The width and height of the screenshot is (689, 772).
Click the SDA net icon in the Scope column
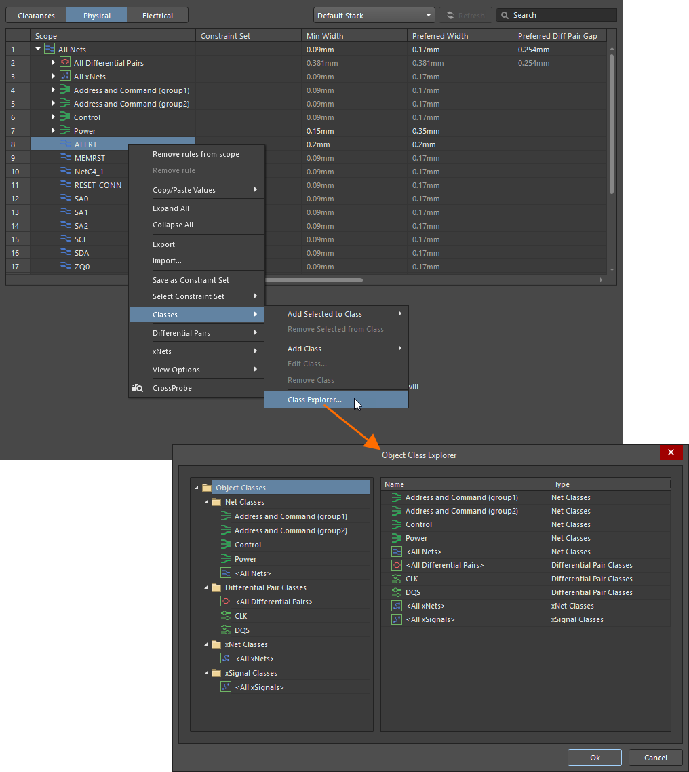[66, 252]
